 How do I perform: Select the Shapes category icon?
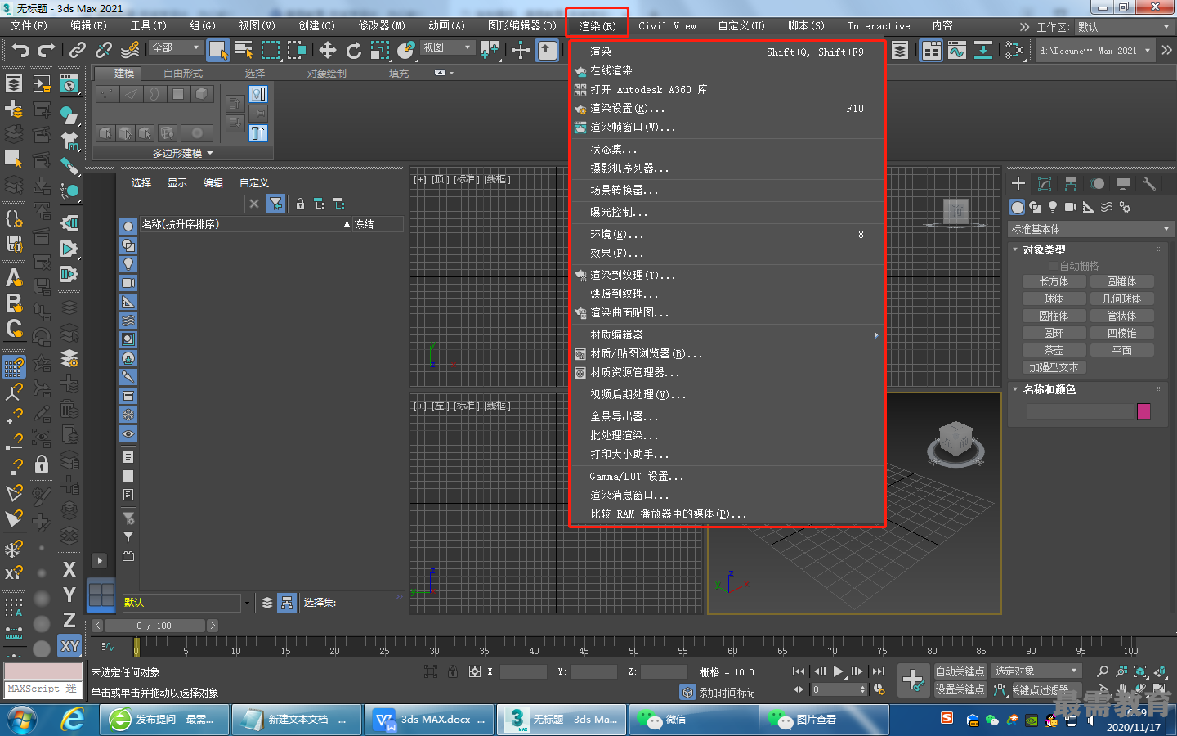click(x=1035, y=207)
